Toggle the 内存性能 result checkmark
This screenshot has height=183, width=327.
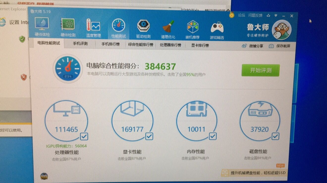click(213, 136)
